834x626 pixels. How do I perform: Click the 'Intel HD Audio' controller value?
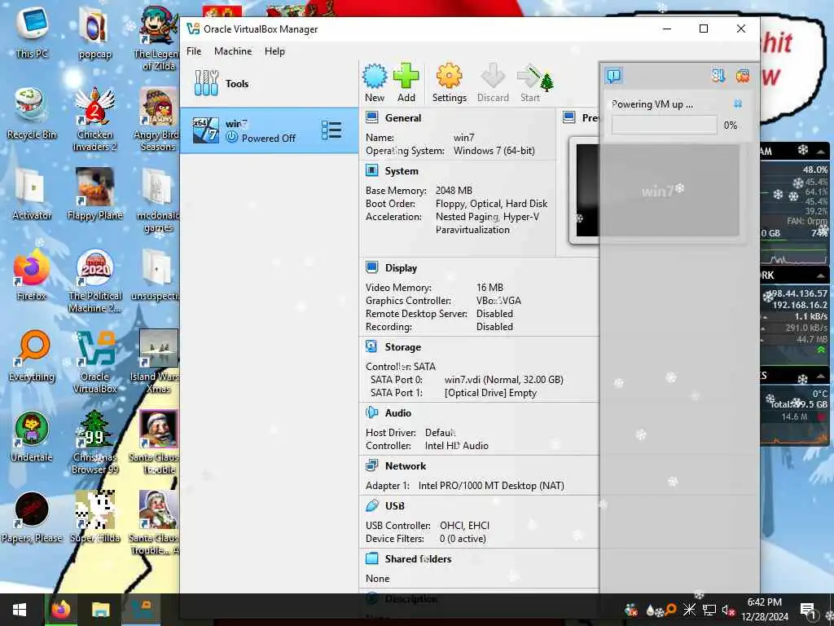456,446
